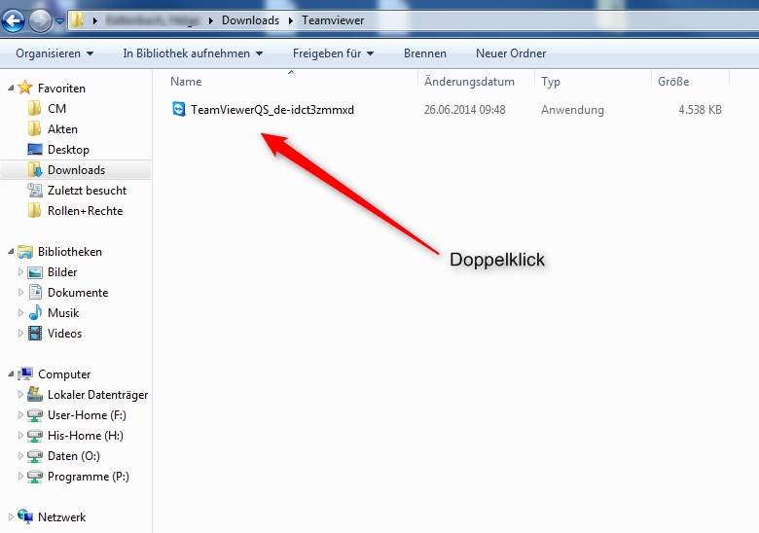
Task: Open the Rollen+Rechte folder
Action: click(85, 211)
